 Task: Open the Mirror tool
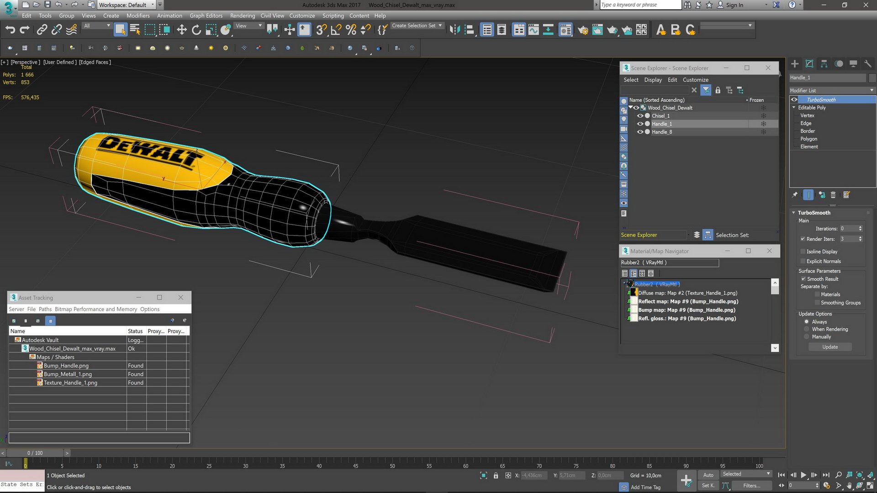pyautogui.click(x=454, y=30)
